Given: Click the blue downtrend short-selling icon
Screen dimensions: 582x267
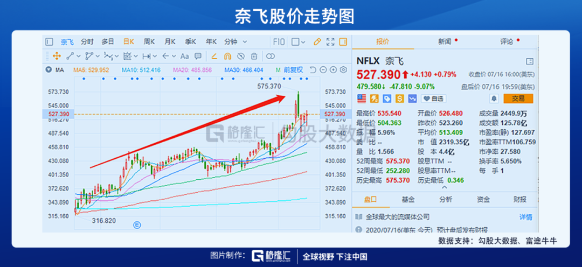Looking at the screenshot, I should 412,99.
